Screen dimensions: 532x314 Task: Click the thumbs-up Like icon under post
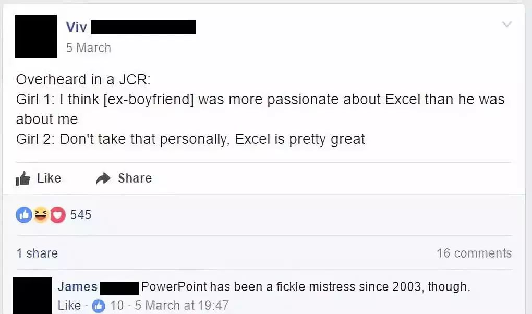click(x=23, y=178)
